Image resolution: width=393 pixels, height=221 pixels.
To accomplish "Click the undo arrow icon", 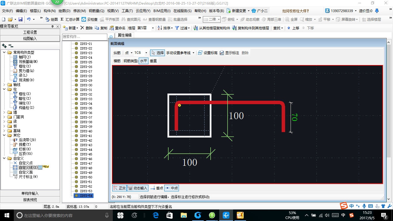I will (x=29, y=19).
